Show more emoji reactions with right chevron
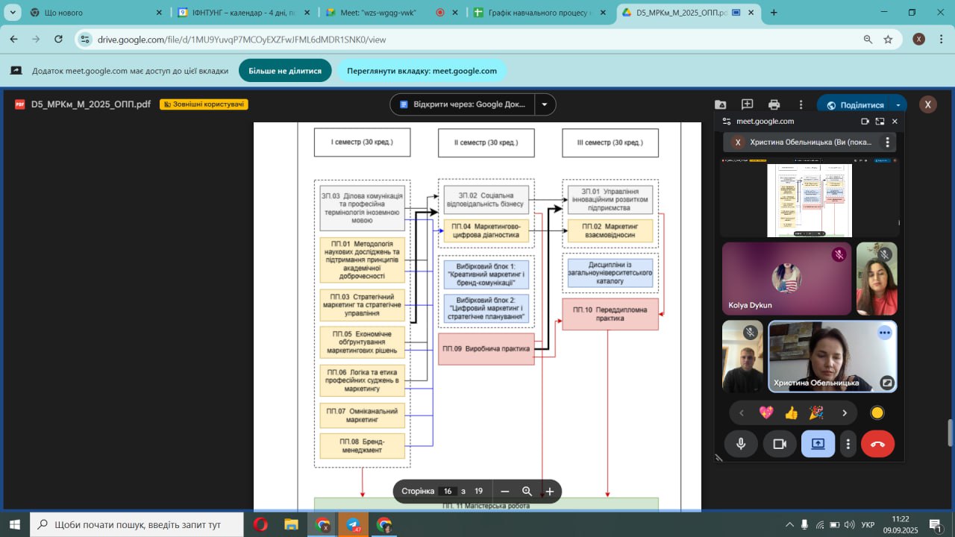This screenshot has height=537, width=955. pos(845,412)
